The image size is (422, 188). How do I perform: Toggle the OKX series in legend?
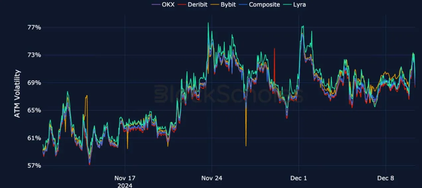(163, 5)
